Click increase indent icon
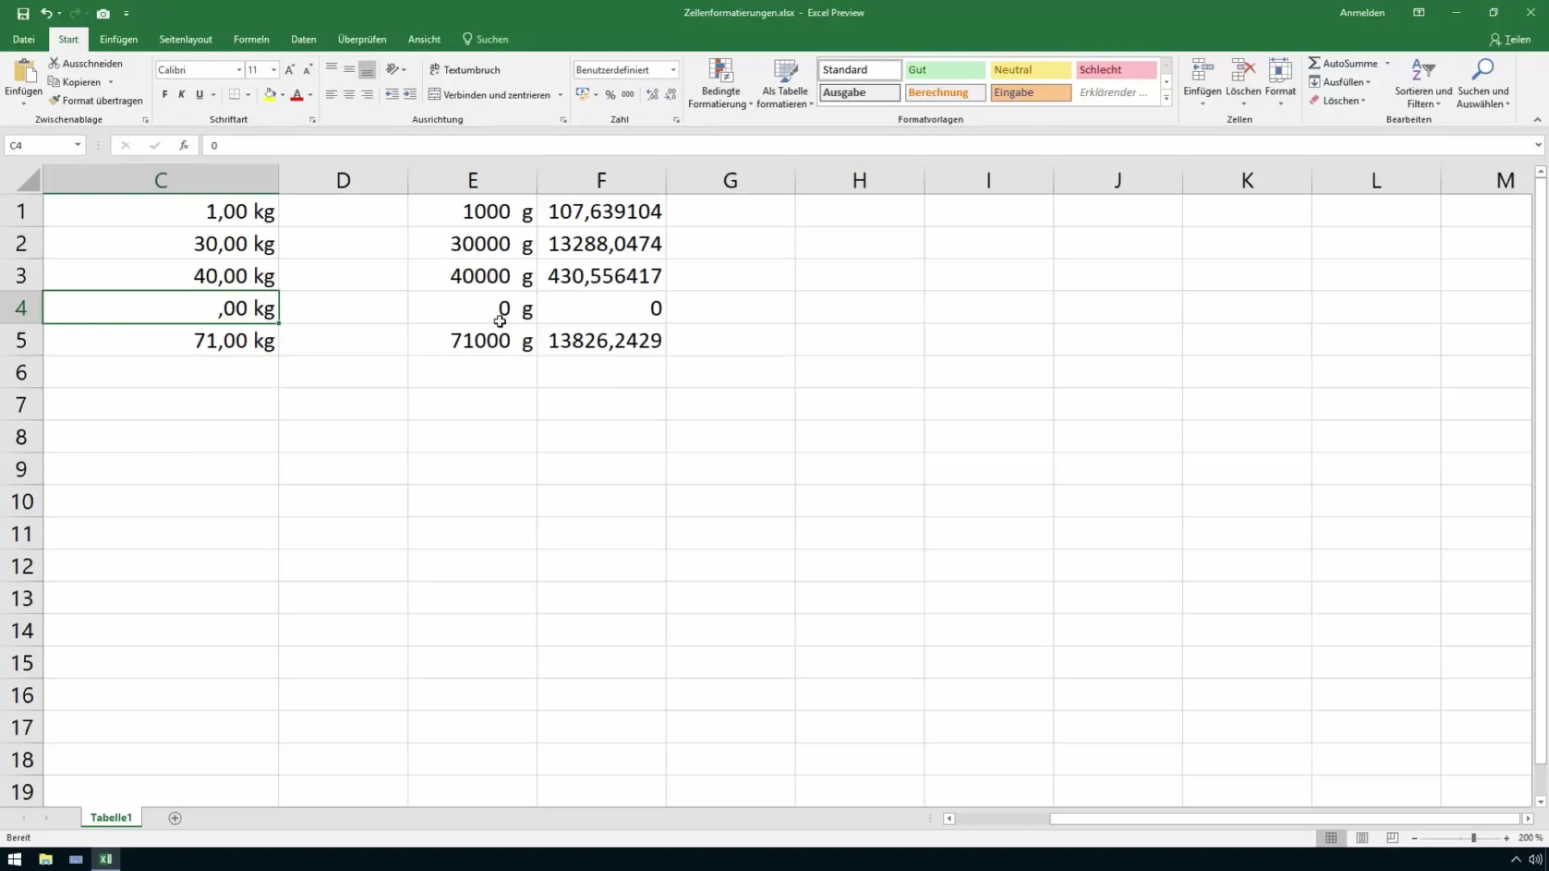 click(410, 94)
